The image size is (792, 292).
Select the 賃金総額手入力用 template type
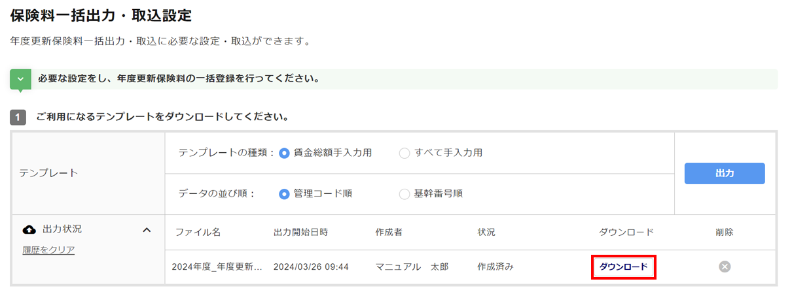(x=284, y=153)
